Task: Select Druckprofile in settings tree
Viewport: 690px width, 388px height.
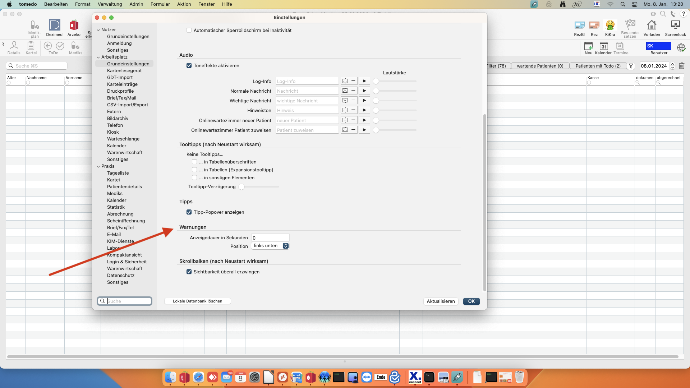Action: [120, 91]
